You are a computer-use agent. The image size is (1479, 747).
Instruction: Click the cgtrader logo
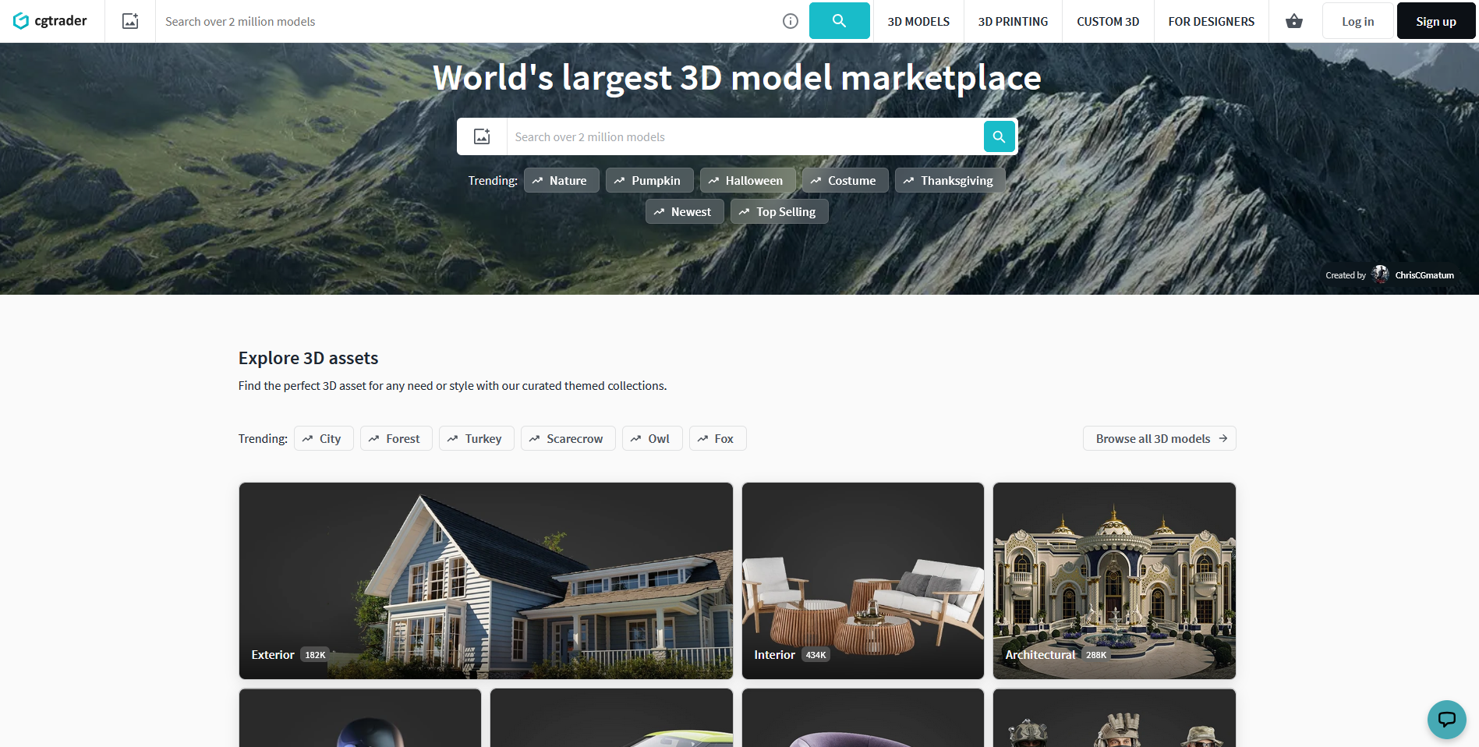click(51, 21)
